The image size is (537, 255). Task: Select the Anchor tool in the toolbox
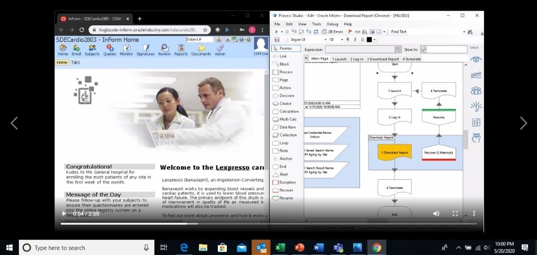click(x=283, y=159)
